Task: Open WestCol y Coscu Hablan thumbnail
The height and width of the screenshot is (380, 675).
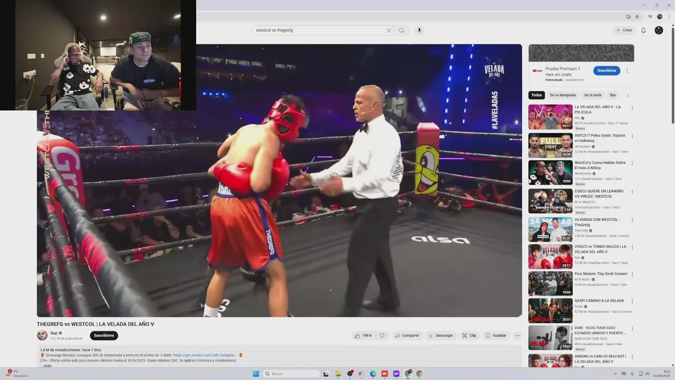Action: [550, 173]
